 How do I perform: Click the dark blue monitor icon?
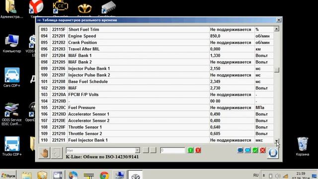[240, 150]
